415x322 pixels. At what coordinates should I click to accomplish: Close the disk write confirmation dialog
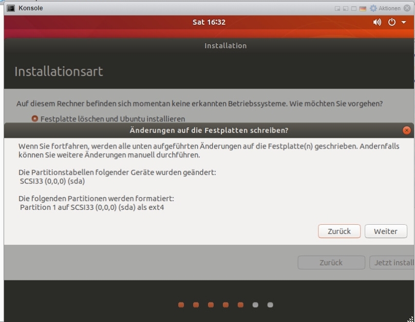[x=407, y=130]
